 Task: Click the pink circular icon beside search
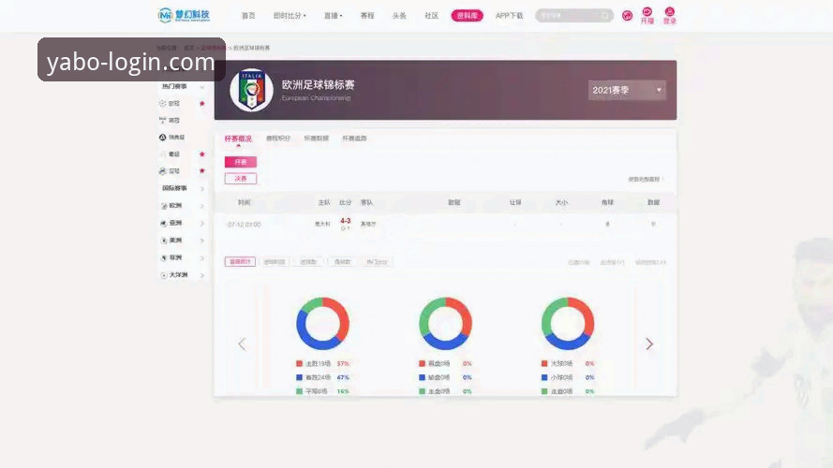(628, 16)
